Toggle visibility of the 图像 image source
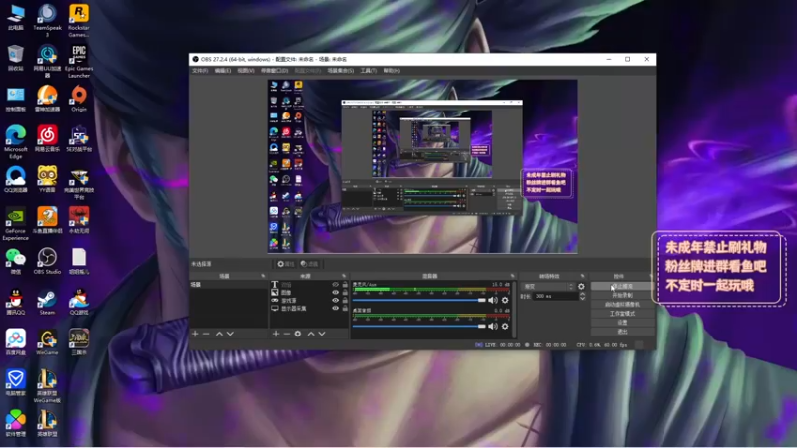 [x=335, y=292]
